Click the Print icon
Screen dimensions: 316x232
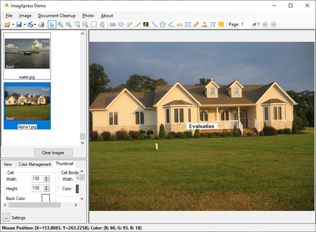pyautogui.click(x=41, y=24)
